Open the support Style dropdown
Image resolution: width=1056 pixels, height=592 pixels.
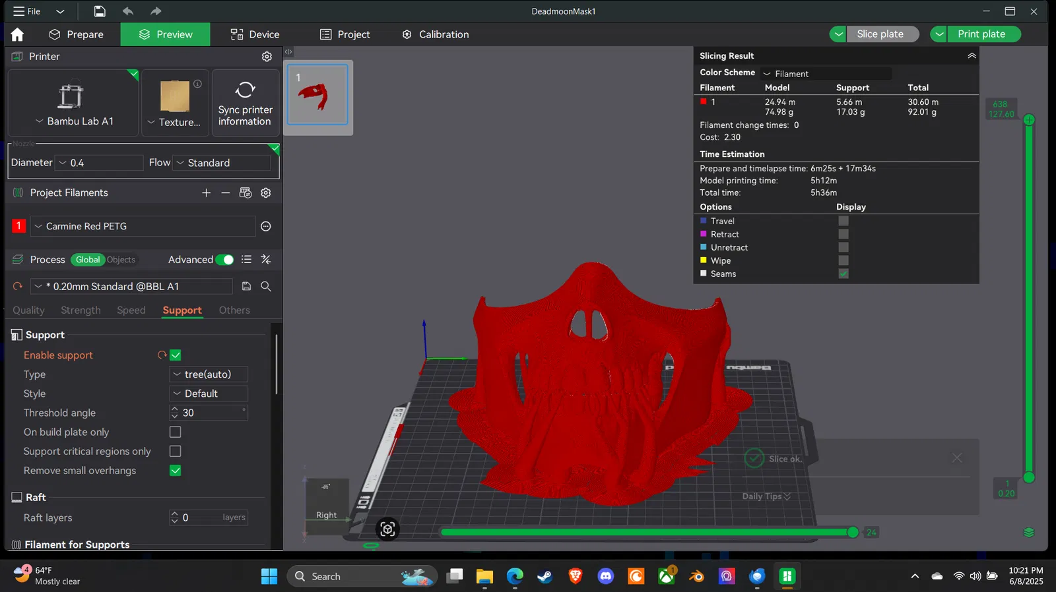click(x=209, y=394)
